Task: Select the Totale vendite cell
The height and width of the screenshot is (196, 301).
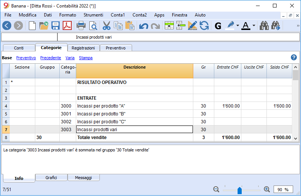Action: click(135, 138)
